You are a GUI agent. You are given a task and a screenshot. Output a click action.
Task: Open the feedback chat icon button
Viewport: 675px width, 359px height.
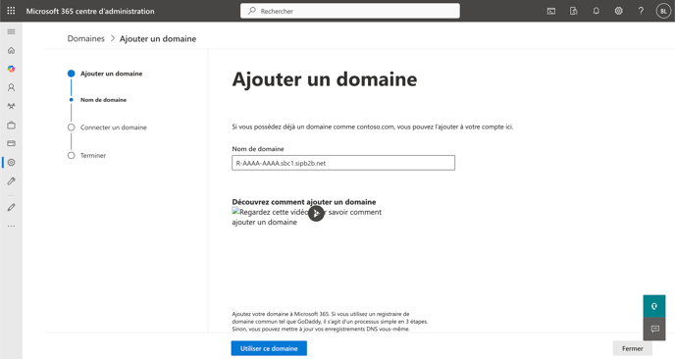654,329
